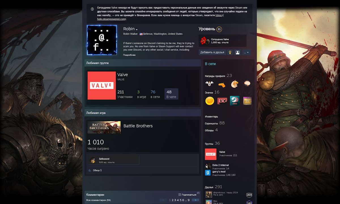The image size is (340, 204).
Task: Open friend @dpmlicious : happy 2024
Action: pyautogui.click(x=226, y=193)
